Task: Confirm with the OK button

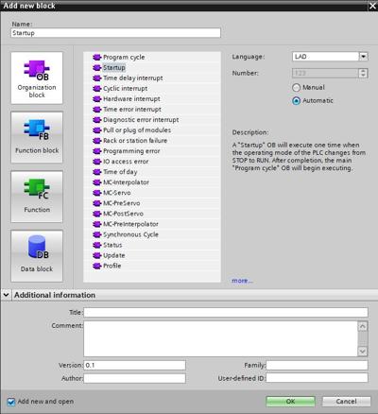Action: tap(290, 402)
